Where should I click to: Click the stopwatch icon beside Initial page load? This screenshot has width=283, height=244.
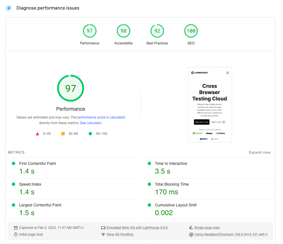pyautogui.click(x=16, y=234)
